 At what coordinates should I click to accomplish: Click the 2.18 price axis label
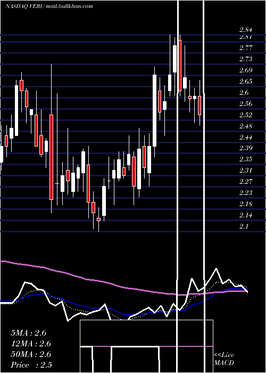point(246,204)
